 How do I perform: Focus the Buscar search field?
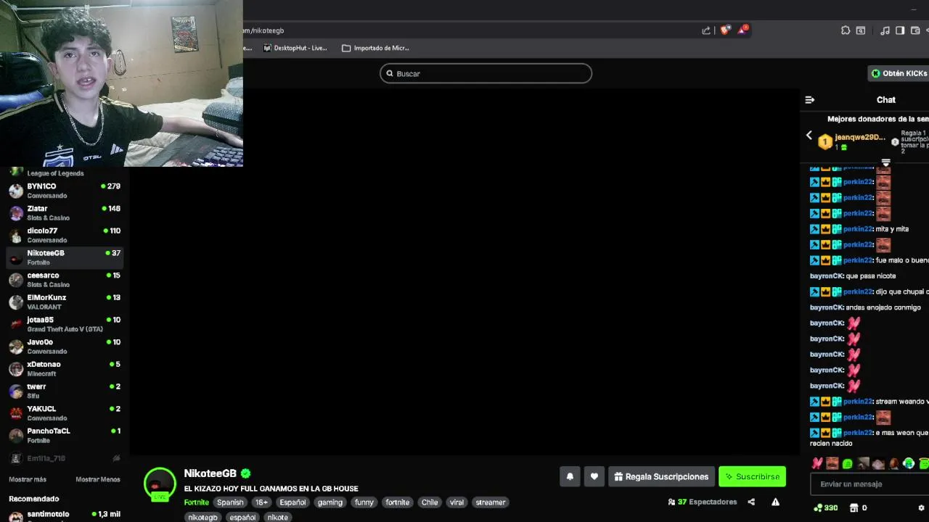coord(486,73)
